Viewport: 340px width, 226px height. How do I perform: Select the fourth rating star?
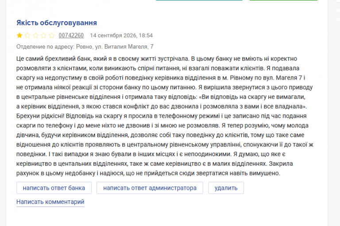click(x=43, y=35)
